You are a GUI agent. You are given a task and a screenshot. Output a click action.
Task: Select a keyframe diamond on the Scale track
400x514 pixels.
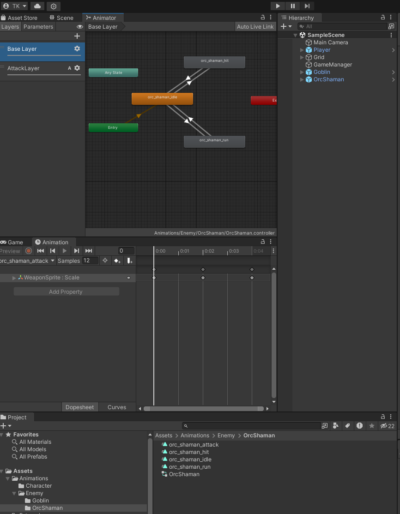coord(154,278)
